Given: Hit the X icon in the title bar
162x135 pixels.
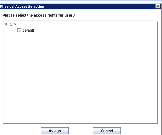Looking at the screenshot, I should (x=158, y=6).
